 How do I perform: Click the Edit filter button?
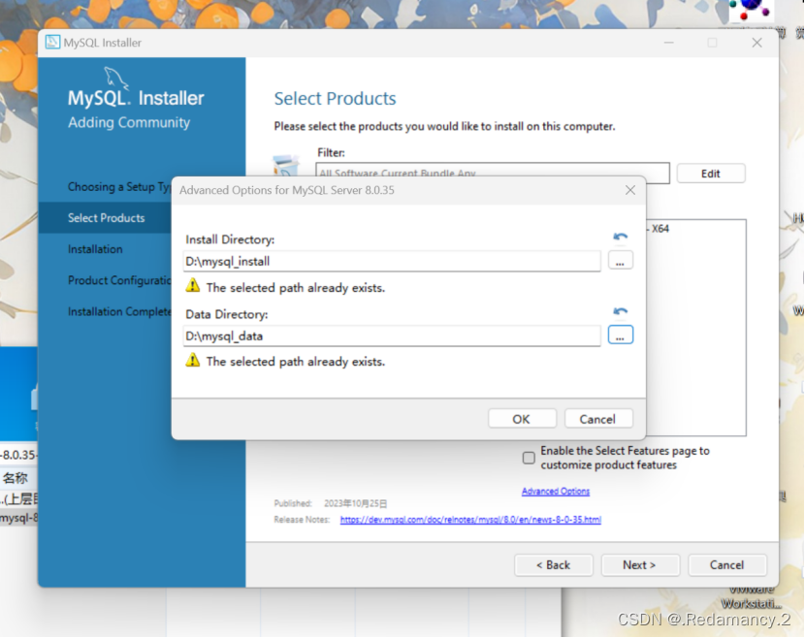711,174
